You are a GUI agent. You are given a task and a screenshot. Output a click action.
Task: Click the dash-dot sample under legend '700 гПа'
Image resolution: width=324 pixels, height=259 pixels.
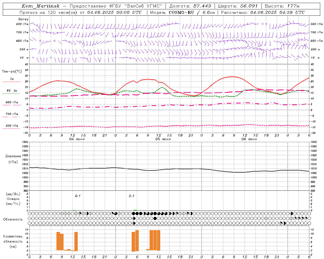point(12,117)
